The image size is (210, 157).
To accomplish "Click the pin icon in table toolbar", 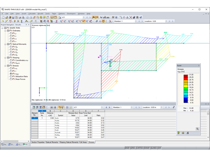I will (174, 107).
